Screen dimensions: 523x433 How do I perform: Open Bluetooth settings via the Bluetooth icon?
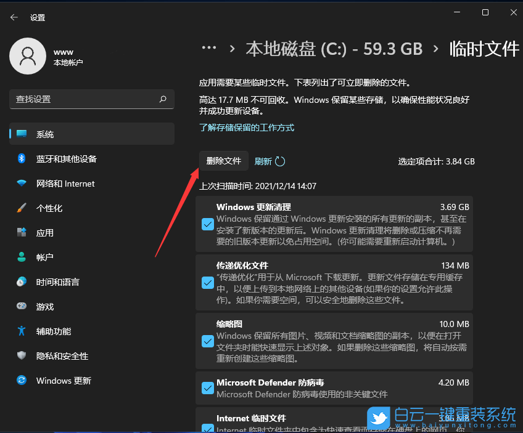pyautogui.click(x=23, y=159)
